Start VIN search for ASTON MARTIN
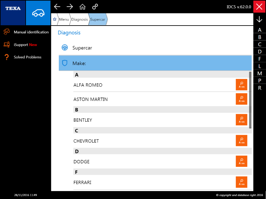 (241, 99)
